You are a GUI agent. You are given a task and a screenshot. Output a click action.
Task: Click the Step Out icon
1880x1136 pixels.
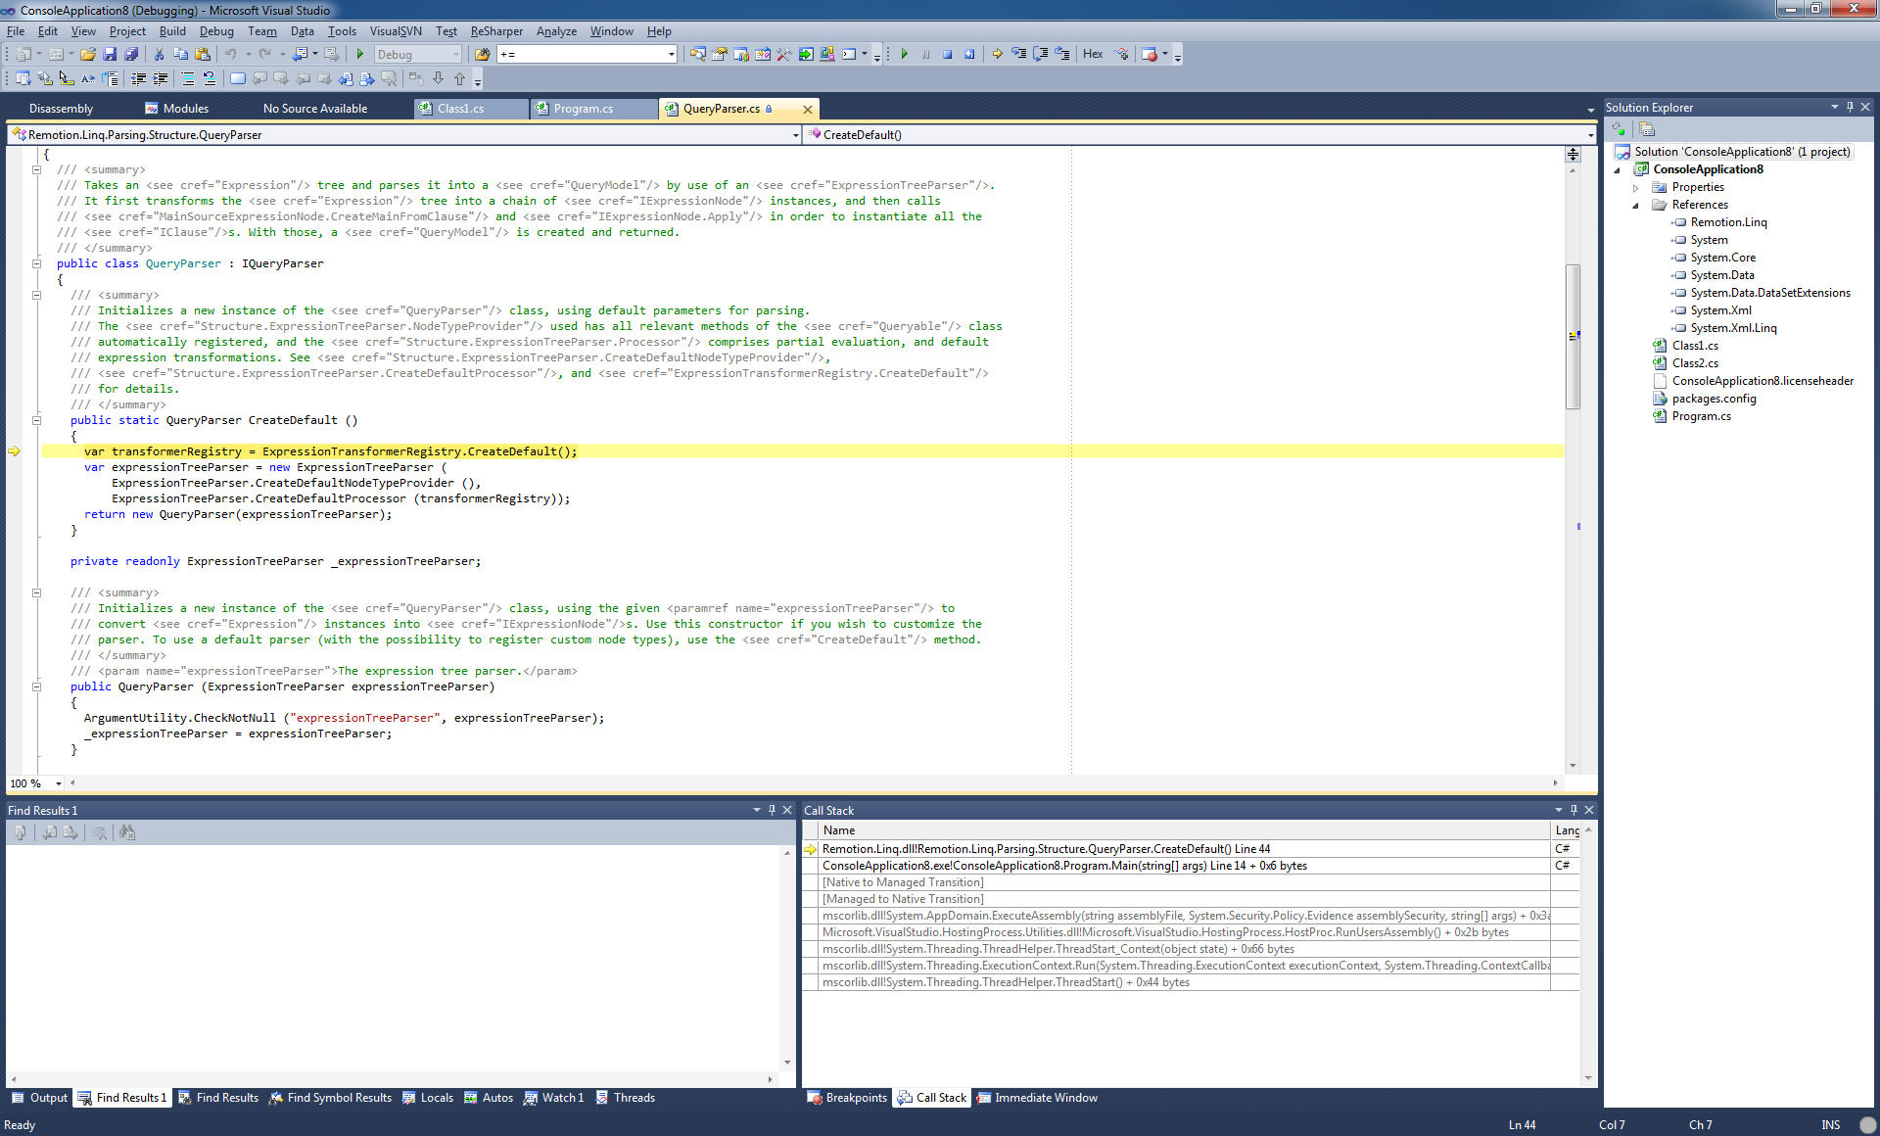[x=1062, y=55]
